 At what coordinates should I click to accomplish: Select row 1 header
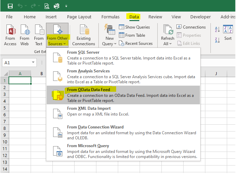pyautogui.click(x=4, y=81)
